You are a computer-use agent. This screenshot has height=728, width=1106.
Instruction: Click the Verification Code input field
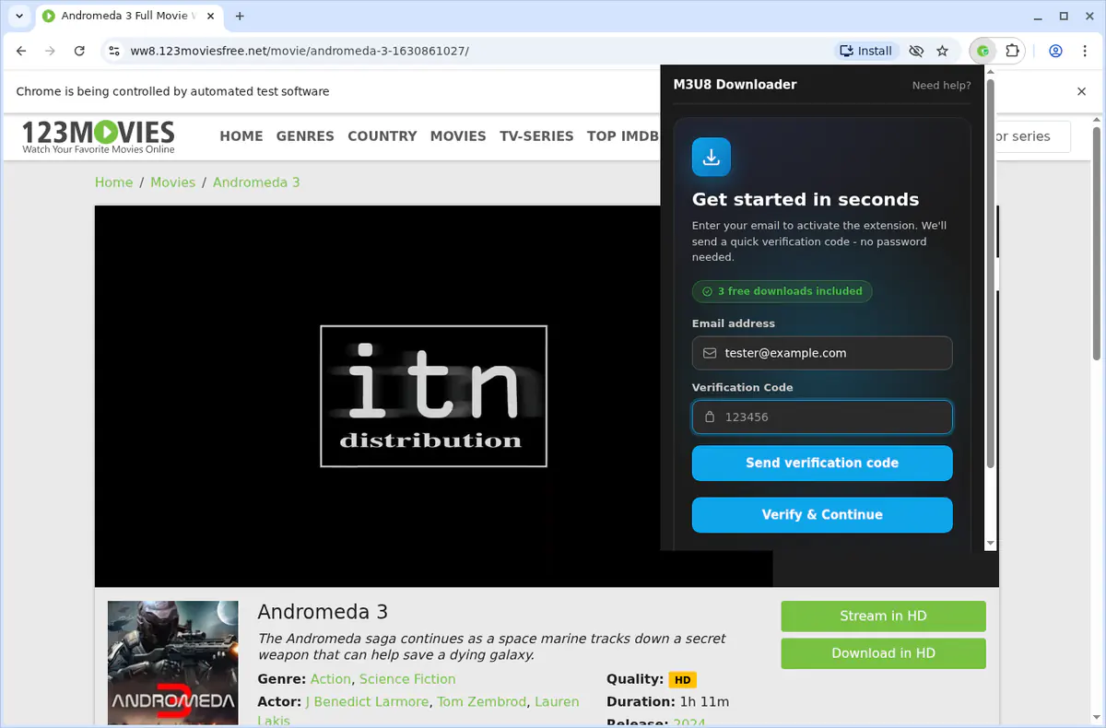(x=822, y=417)
